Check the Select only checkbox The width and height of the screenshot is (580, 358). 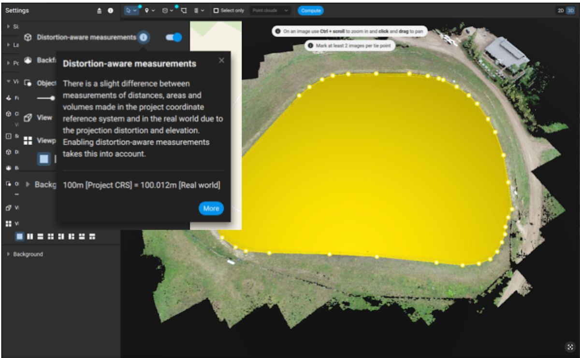[216, 10]
